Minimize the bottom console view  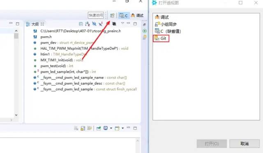coord(128,128)
